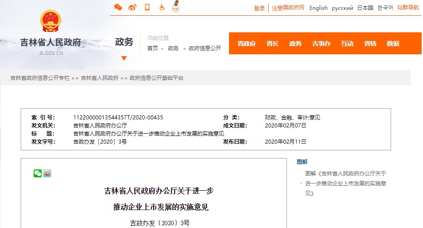The image size is (423, 228).
Task: Click the 注册 register link
Action: [277, 8]
